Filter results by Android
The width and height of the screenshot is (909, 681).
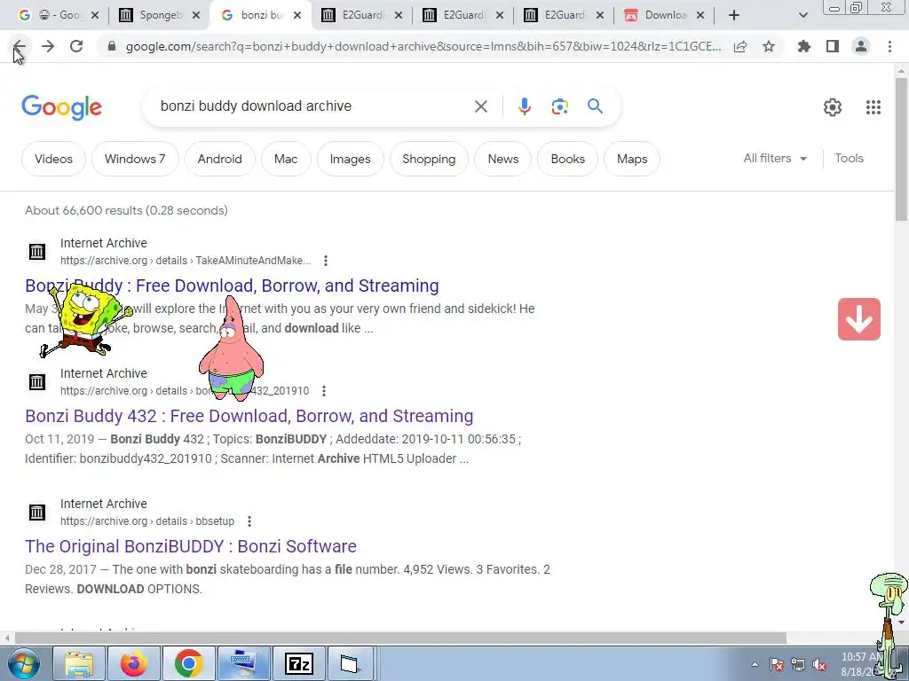[x=220, y=159]
